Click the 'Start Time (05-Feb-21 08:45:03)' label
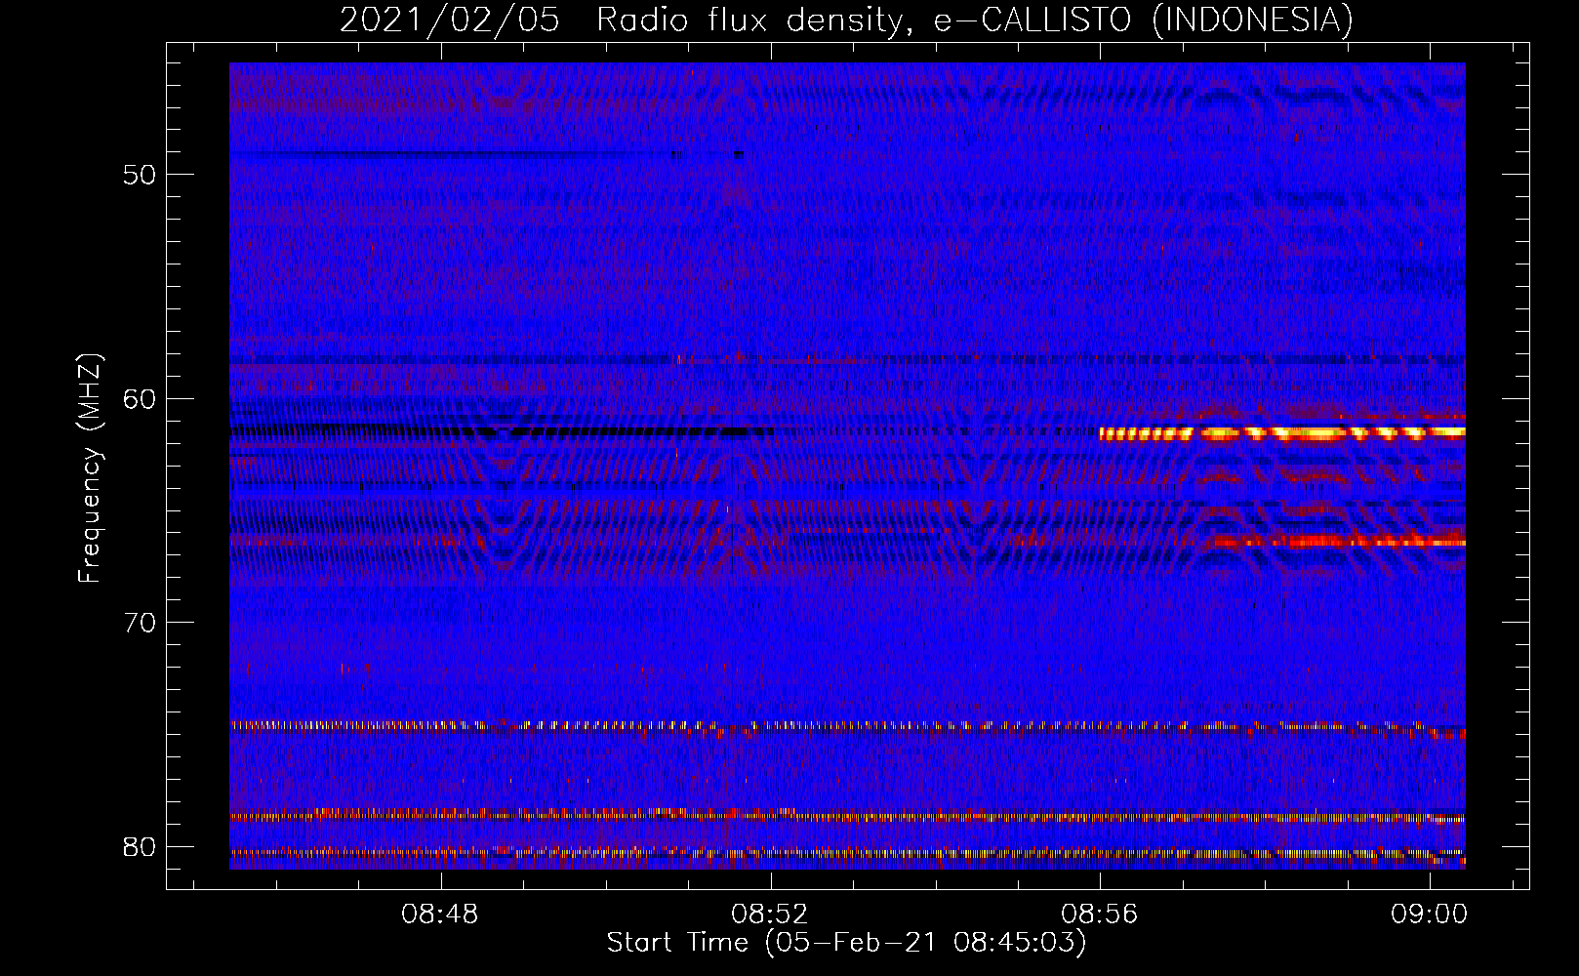Screen dimensions: 1579x976 click(x=846, y=943)
